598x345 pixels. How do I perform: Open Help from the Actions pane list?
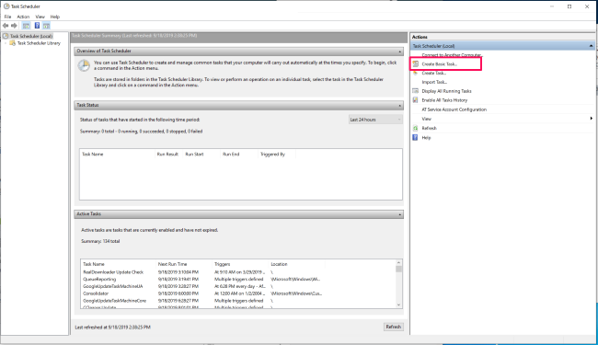tap(426, 138)
